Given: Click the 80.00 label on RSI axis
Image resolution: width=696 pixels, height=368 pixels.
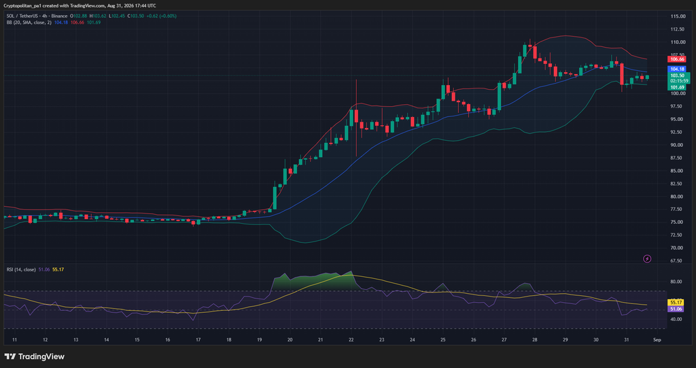Looking at the screenshot, I should [x=678, y=282].
